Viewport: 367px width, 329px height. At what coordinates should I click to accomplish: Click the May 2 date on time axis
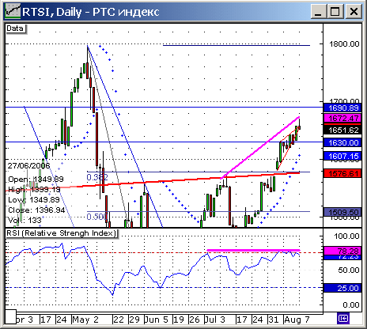click(x=85, y=320)
